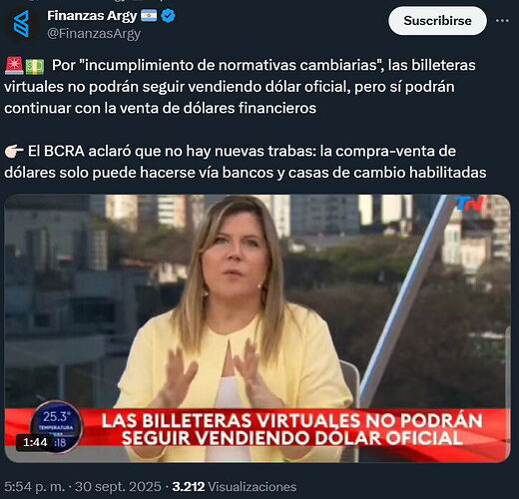Click the paragraph about El BCRA aclaró
Viewport: 519px width, 499px height.
(x=246, y=162)
